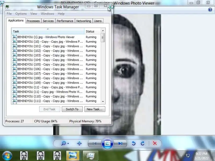This screenshot has height=161, width=215.
Task: Switch to the Users tab
Action: tap(98, 21)
